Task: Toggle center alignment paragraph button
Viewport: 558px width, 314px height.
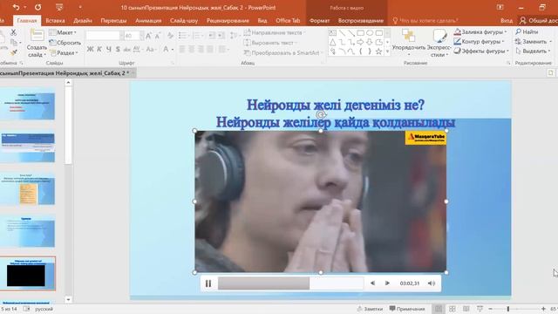Action: (192, 49)
